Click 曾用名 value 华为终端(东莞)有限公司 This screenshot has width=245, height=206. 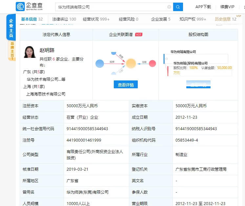[x=88, y=192]
